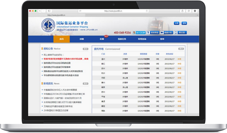The height and width of the screenshot is (133, 227).
Task: Click the 货重 column header
Action: pyautogui.click(x=157, y=54)
